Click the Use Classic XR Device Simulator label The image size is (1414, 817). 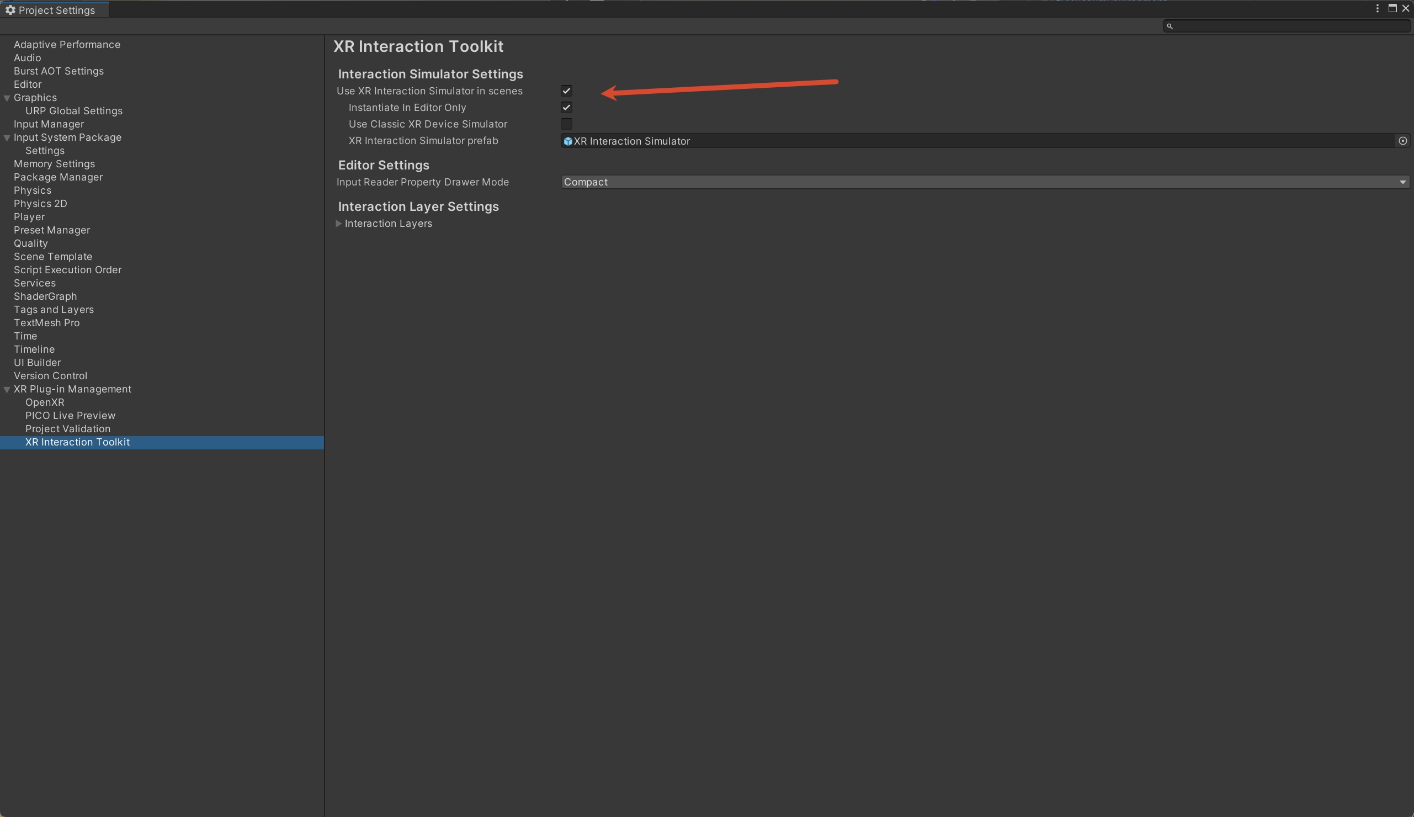click(x=427, y=124)
